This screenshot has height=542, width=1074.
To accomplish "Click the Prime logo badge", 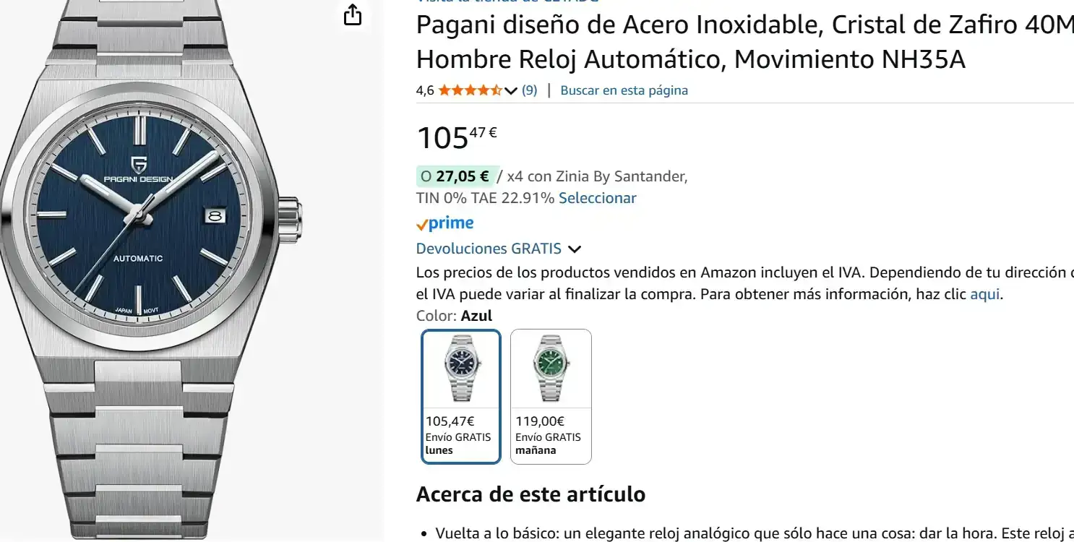I will [445, 223].
